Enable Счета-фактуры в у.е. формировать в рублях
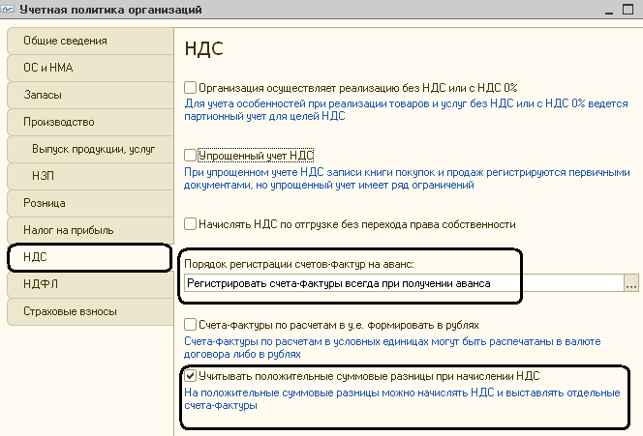Viewport: 643px width, 436px height. (x=190, y=325)
